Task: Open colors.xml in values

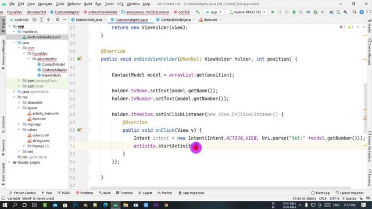Action: click(x=40, y=135)
